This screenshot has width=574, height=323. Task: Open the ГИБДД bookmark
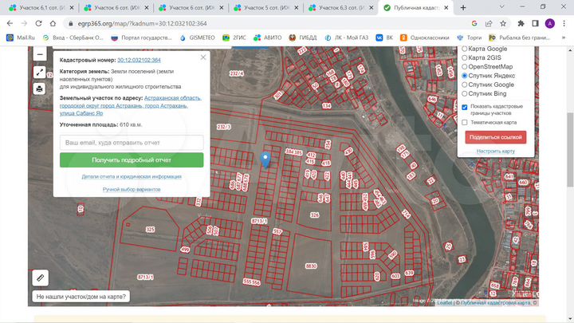pyautogui.click(x=302, y=37)
